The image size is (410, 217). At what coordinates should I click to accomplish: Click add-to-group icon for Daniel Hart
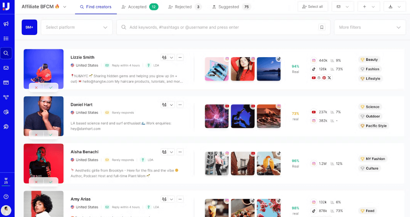point(164,105)
